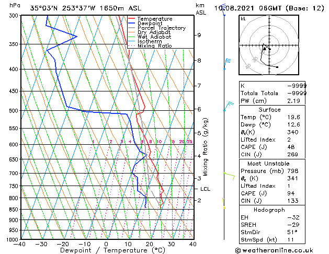Click the Mixing Ratio legend entry
The height and width of the screenshot is (254, 329).
[x=155, y=45]
